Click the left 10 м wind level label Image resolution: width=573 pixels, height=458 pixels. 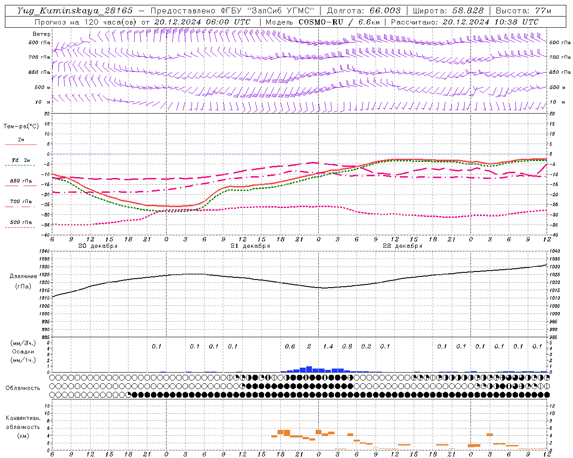(x=43, y=102)
